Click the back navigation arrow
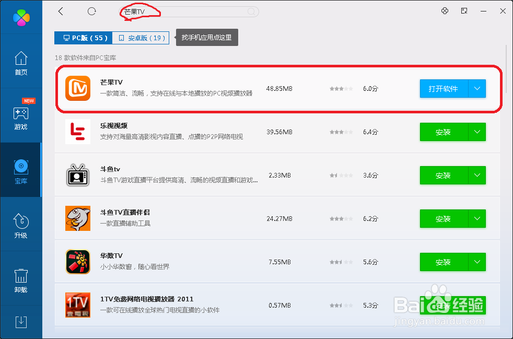Image resolution: width=513 pixels, height=339 pixels. (x=61, y=11)
